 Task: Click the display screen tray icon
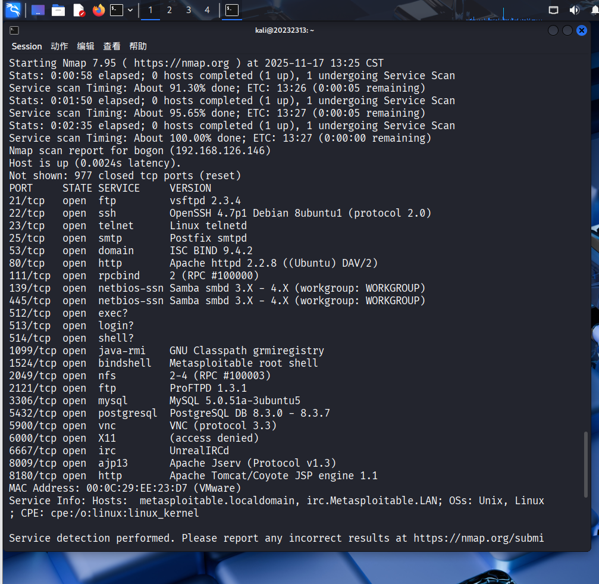point(553,10)
